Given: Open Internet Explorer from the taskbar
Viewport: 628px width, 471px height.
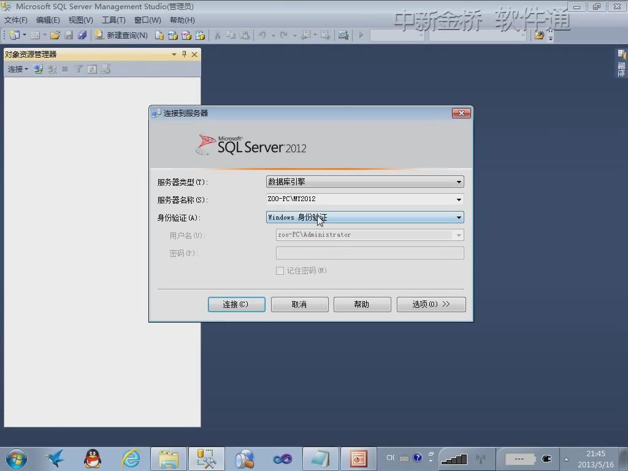Looking at the screenshot, I should pyautogui.click(x=131, y=459).
